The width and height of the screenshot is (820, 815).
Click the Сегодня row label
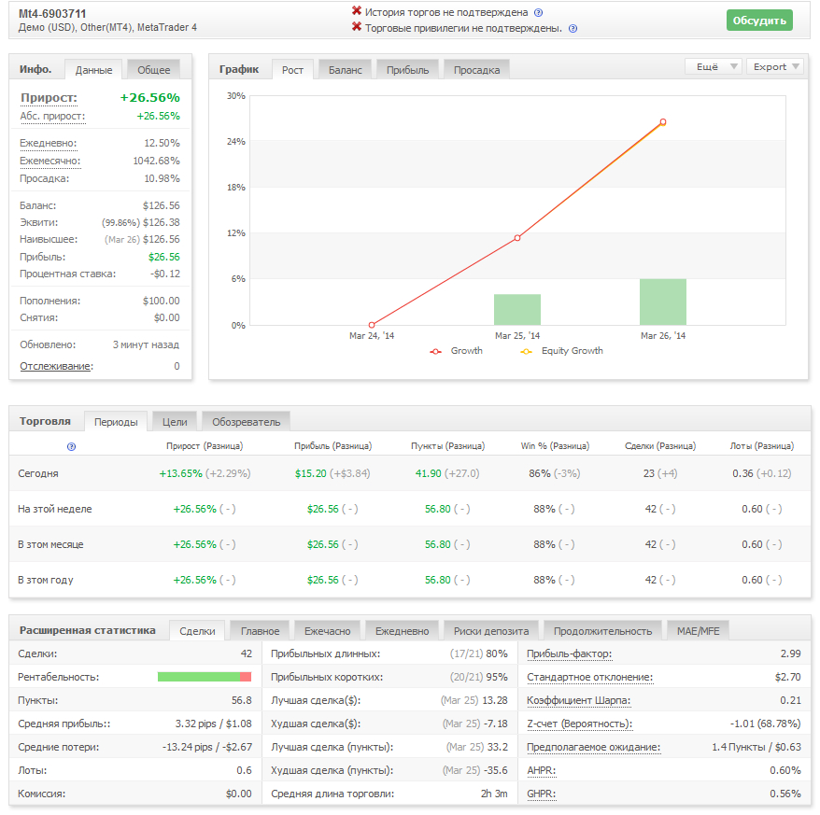[x=38, y=473]
